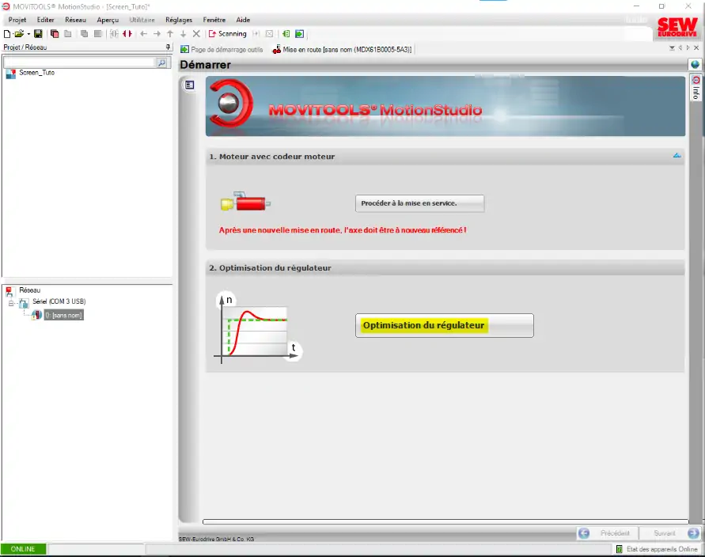The height and width of the screenshot is (557, 705).
Task: Collapse the Moteur avec codeur moteur section
Action: click(x=677, y=156)
